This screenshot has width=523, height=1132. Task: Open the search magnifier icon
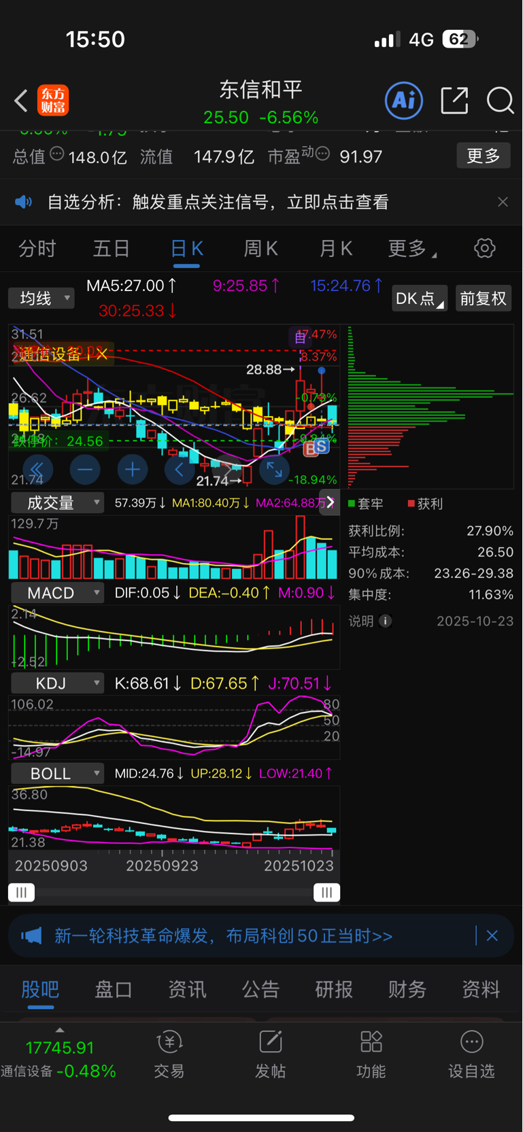500,101
